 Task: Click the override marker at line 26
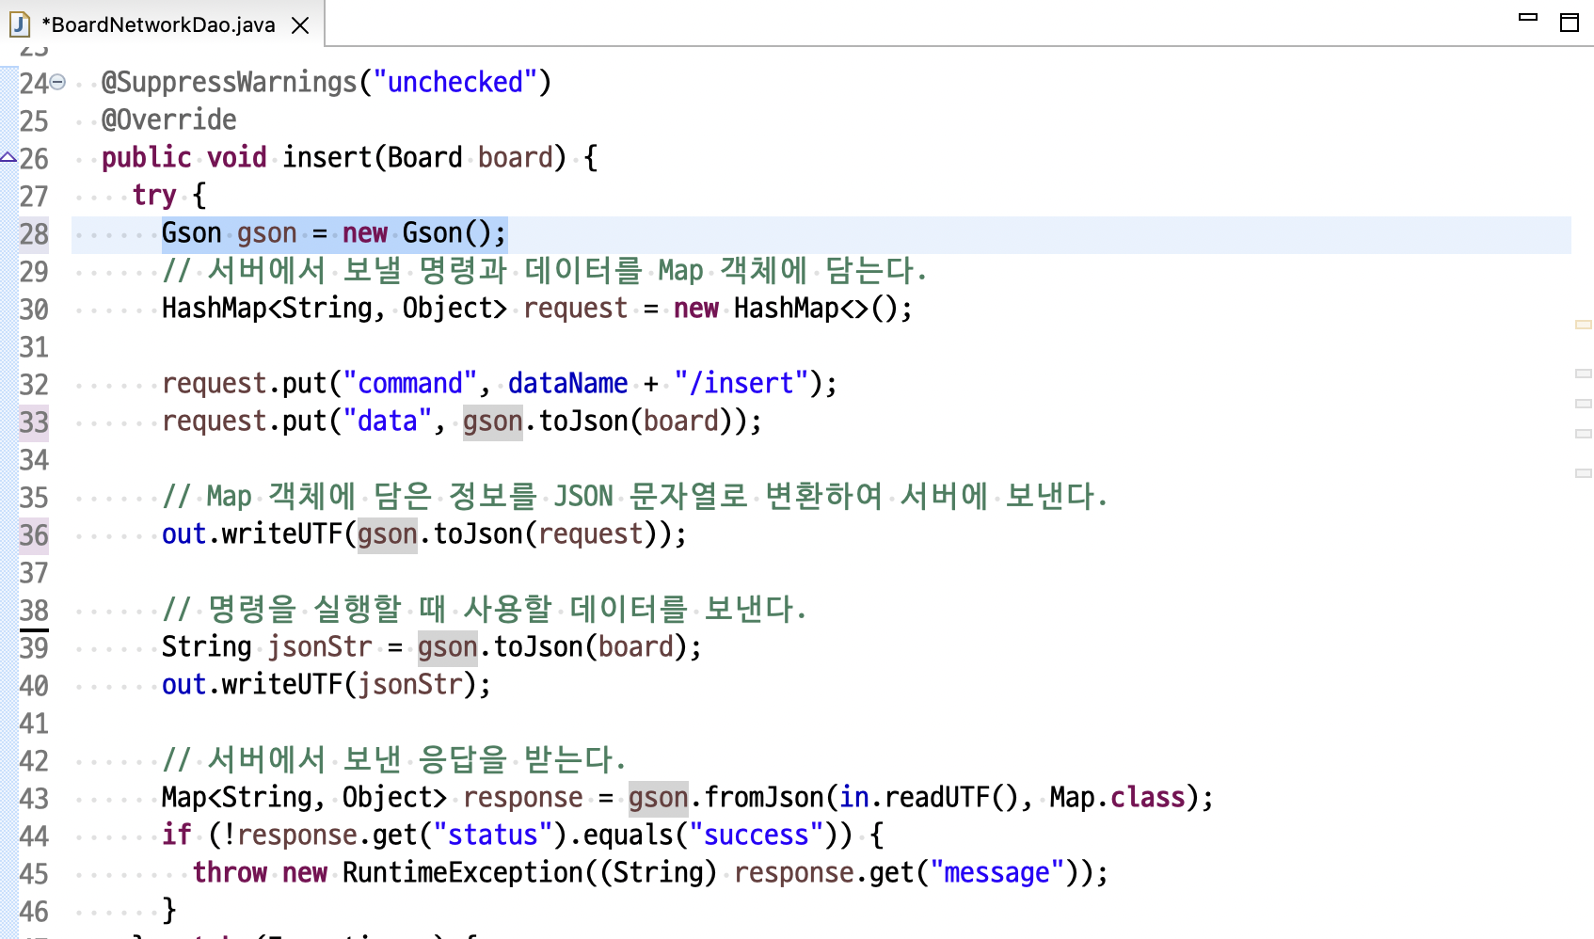pyautogui.click(x=8, y=157)
